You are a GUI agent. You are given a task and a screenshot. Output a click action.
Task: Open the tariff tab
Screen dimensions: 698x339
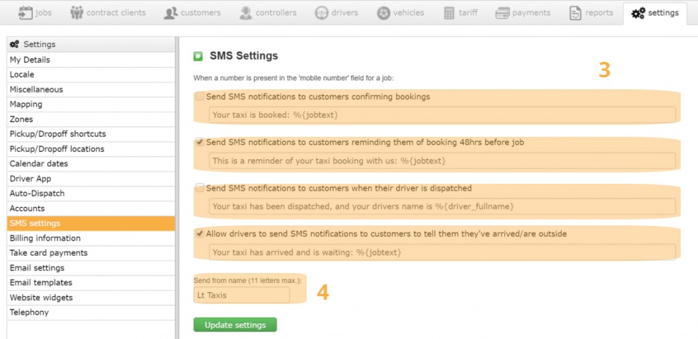[x=461, y=14]
